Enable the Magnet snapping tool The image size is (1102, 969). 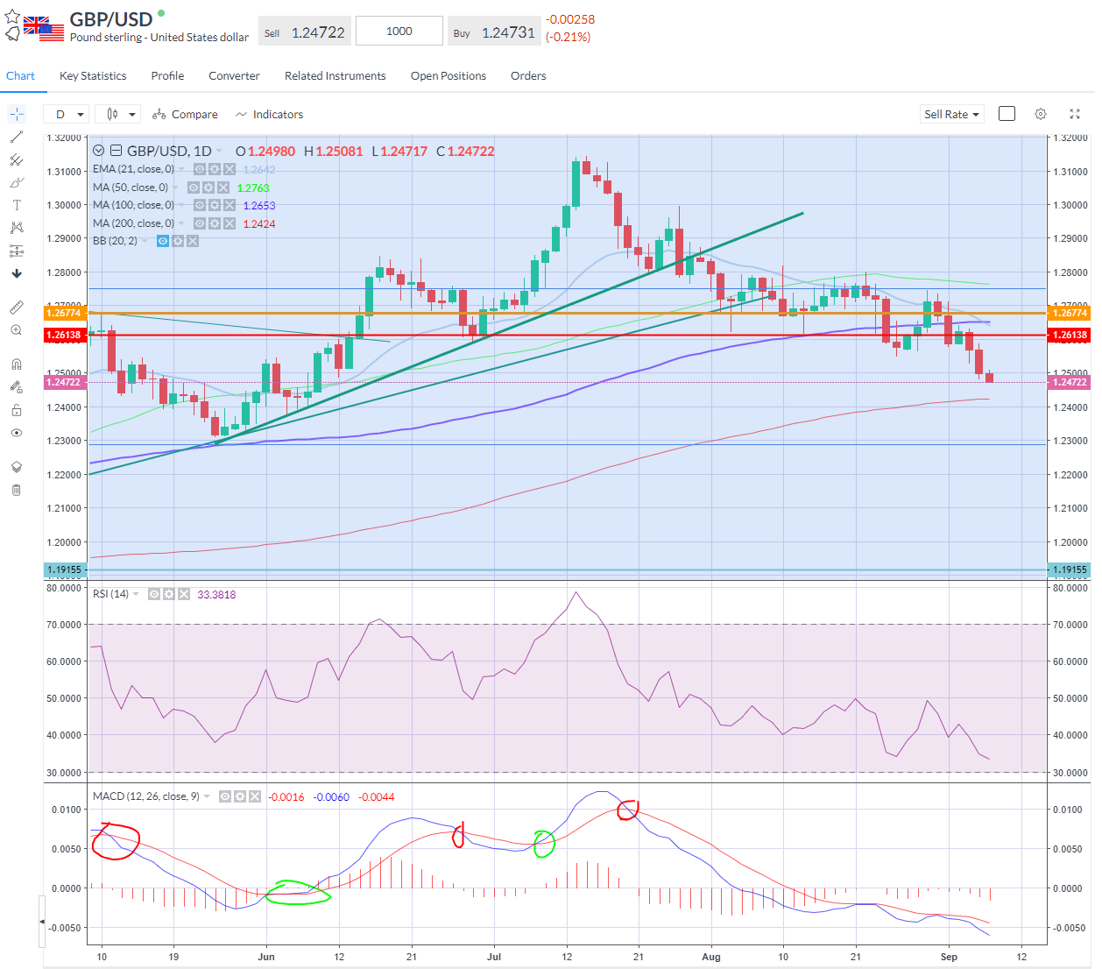point(17,363)
